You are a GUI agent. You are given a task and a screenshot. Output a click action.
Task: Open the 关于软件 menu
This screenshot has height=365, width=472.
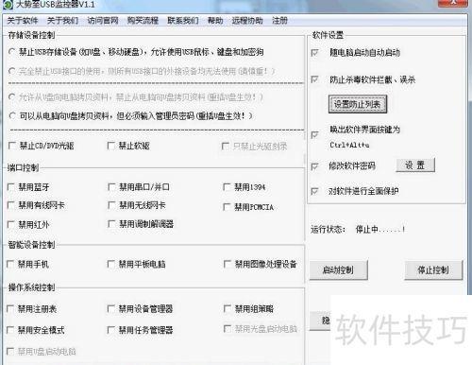(23, 21)
